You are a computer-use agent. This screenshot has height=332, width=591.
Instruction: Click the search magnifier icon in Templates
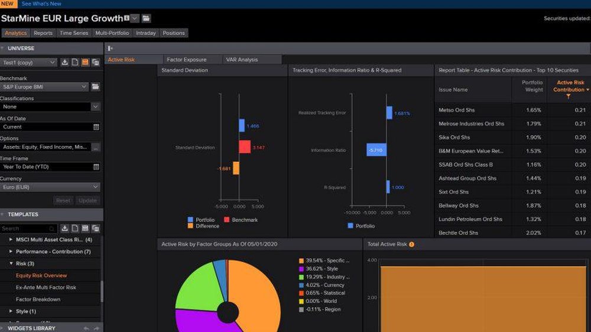point(51,229)
